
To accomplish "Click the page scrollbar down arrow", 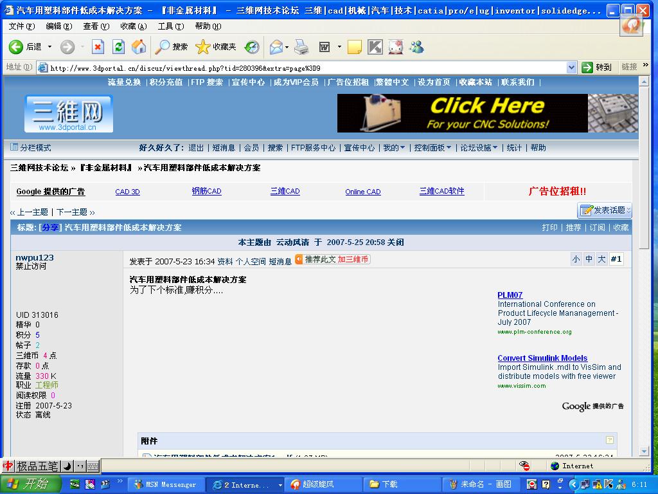I will 644,452.
